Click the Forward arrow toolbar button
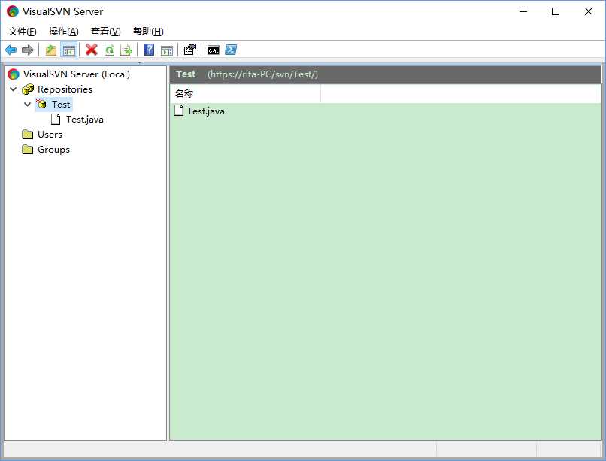The image size is (606, 461). click(28, 50)
